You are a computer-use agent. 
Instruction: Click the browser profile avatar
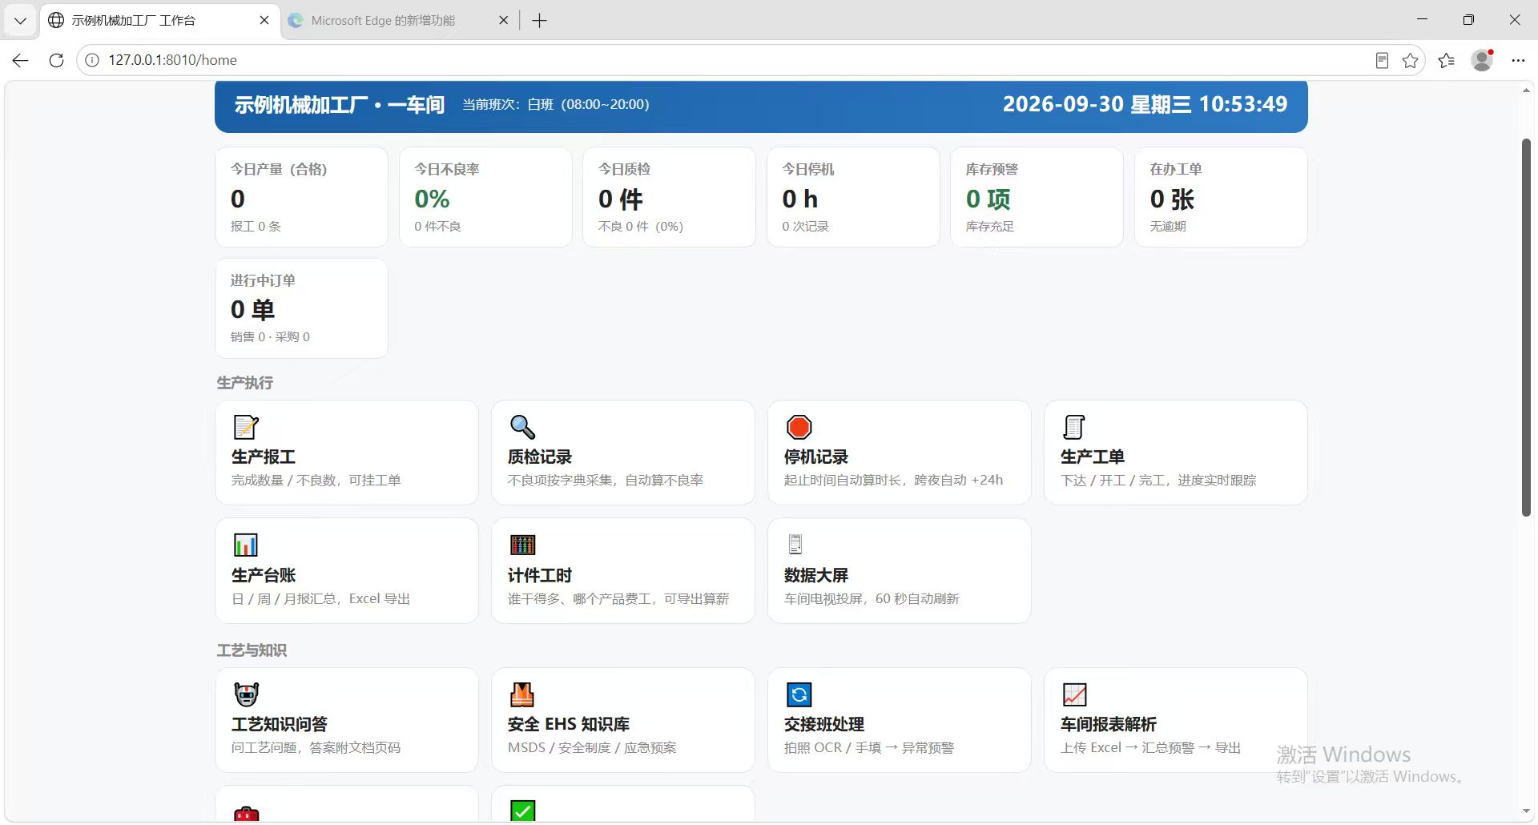click(1482, 60)
